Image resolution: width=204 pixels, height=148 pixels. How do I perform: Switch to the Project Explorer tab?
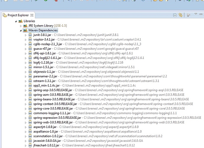[x=18, y=15]
